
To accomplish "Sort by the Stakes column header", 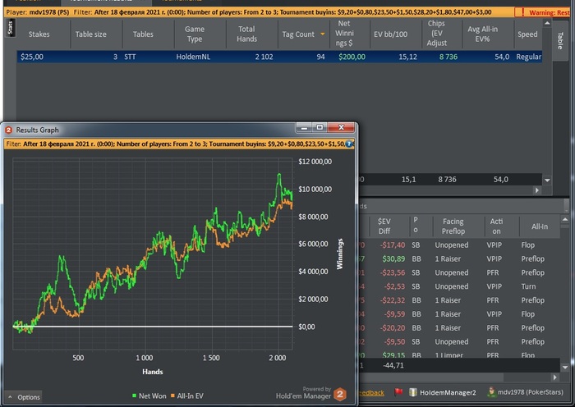I will [39, 34].
